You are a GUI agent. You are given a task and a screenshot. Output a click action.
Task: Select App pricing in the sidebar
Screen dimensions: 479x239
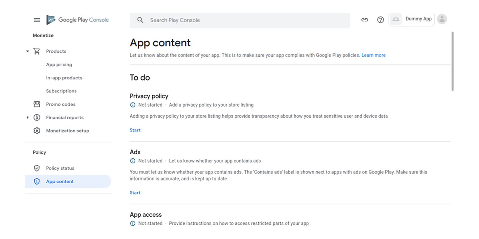coord(59,64)
